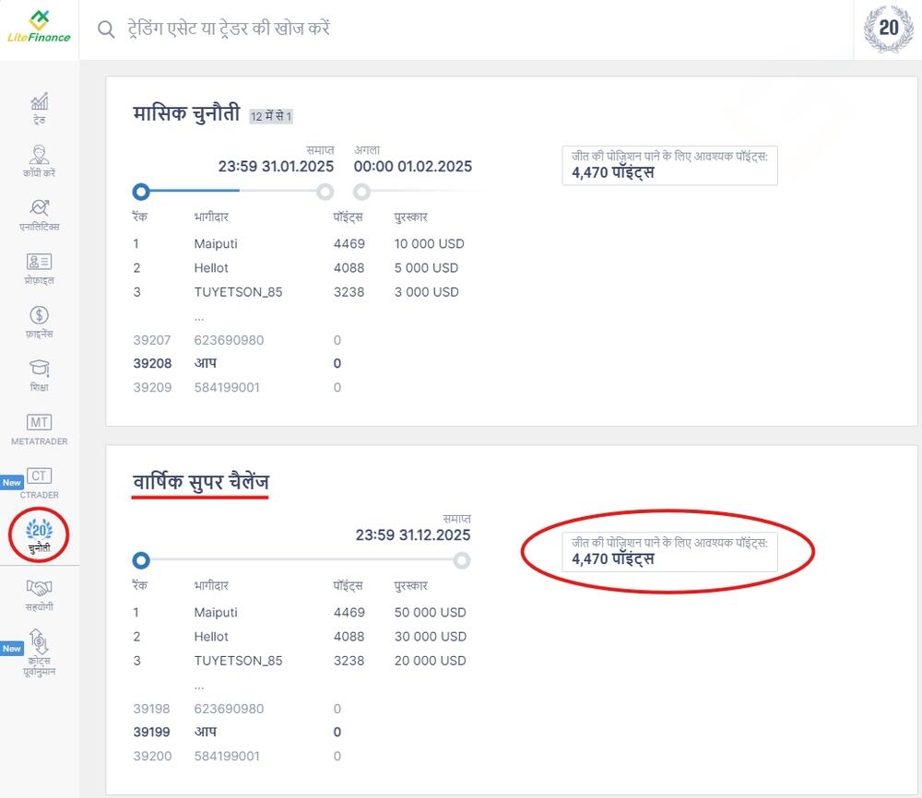This screenshot has height=798, width=922.
Task: Click participant 623690980 in monthly challenge
Action: pos(229,340)
